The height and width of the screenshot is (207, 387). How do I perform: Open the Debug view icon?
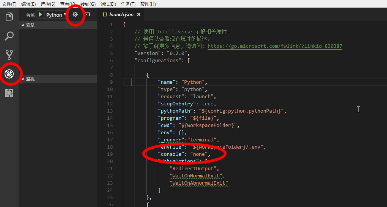coord(9,74)
